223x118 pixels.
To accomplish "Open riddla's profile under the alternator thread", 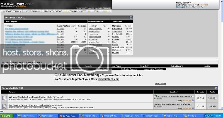I will 159,99.
